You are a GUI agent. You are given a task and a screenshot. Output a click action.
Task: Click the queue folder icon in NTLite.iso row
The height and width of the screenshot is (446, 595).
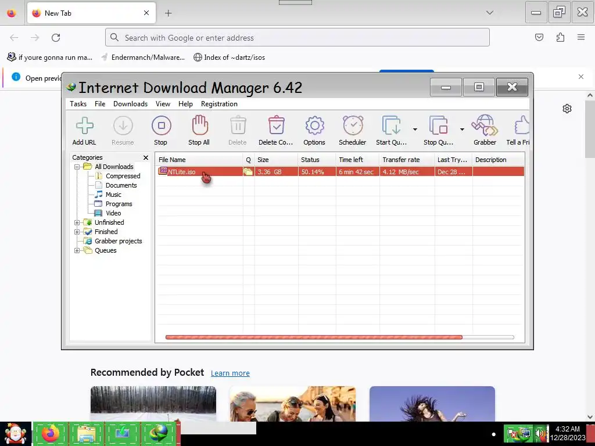click(248, 172)
